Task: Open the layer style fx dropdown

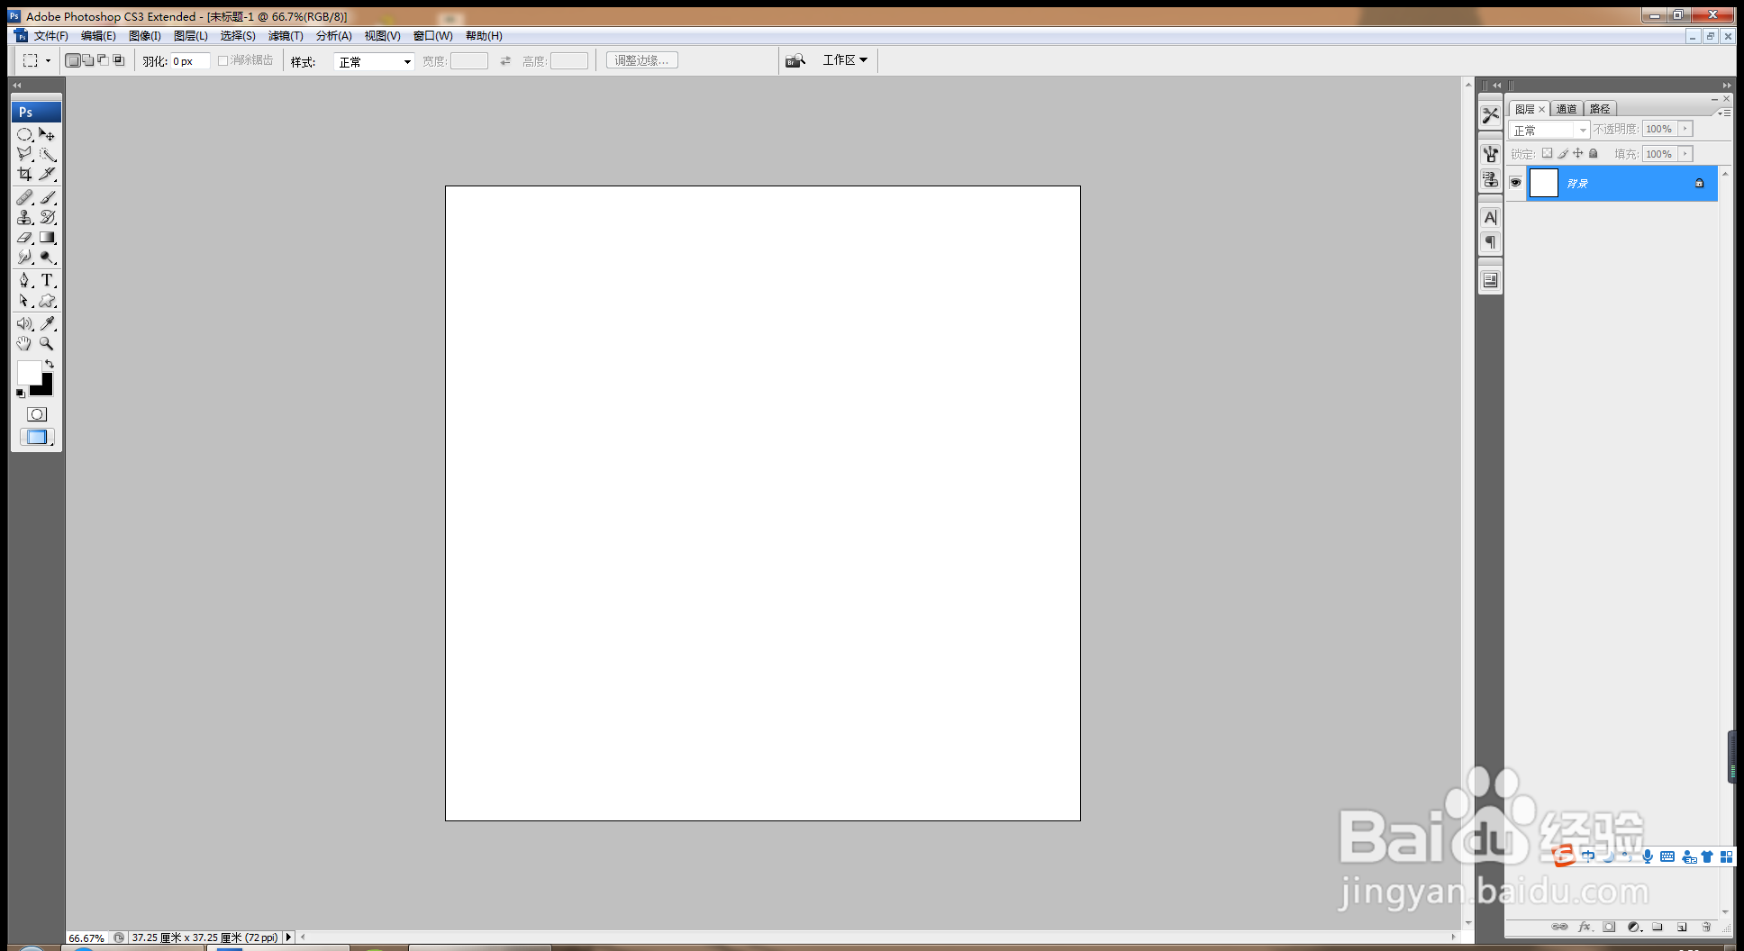Action: [1585, 927]
